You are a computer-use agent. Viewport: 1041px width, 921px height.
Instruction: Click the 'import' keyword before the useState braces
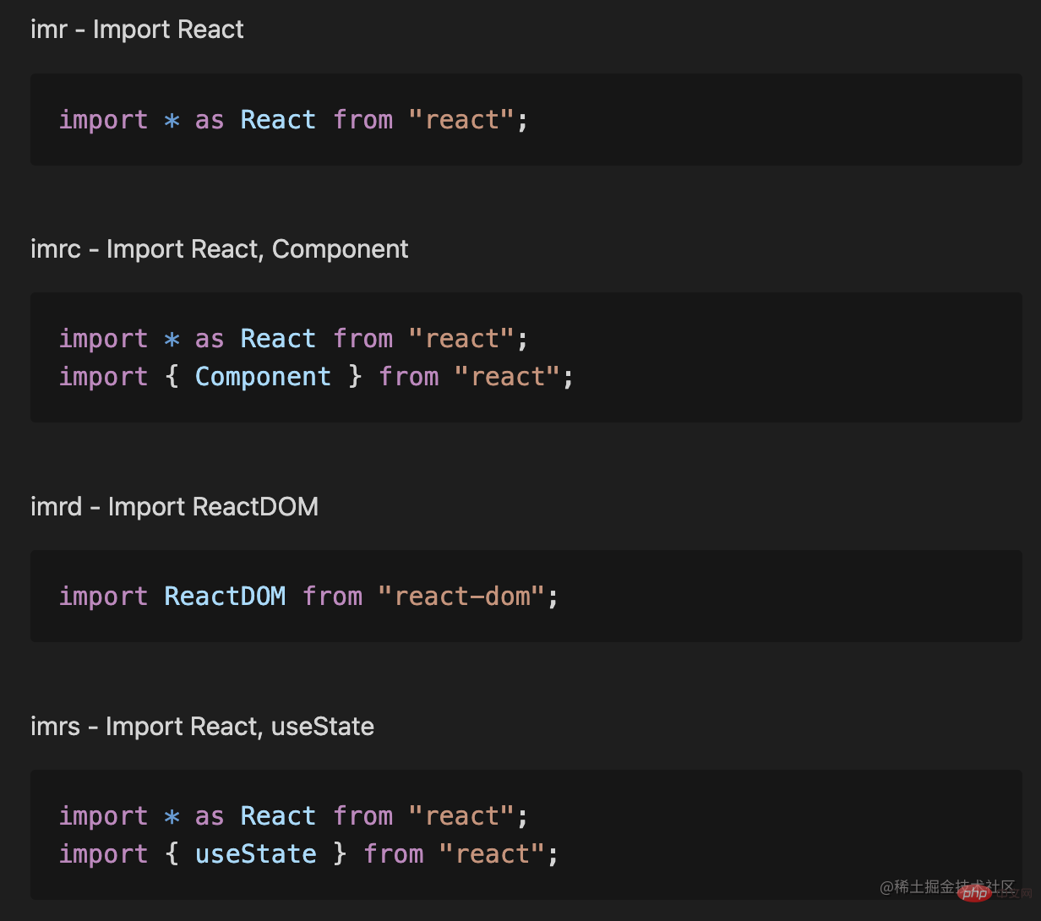[x=103, y=854]
